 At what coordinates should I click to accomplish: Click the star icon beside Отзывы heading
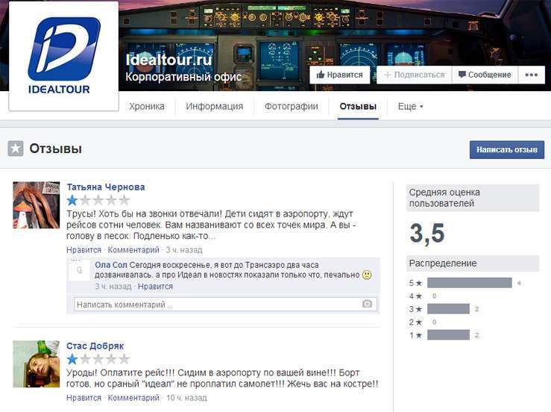coord(16,149)
